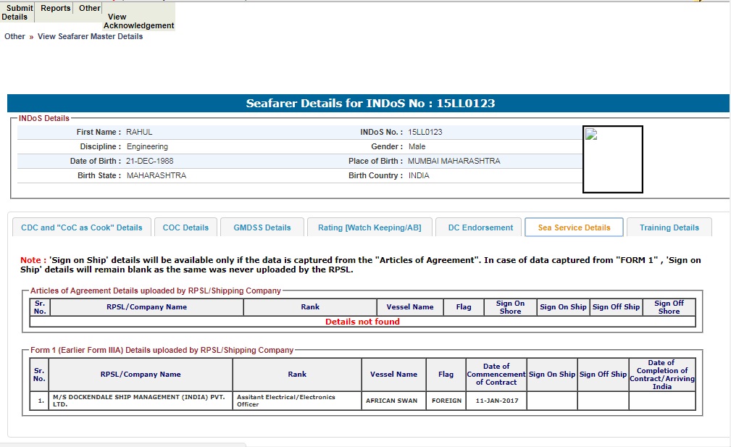Switch to CDC and CoC as Cook Details tab

click(x=82, y=227)
